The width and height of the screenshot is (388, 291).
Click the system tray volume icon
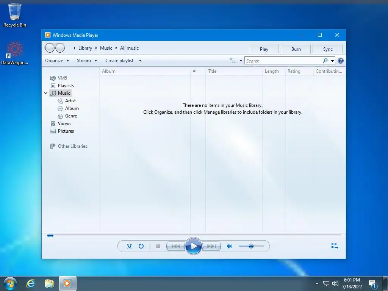coord(335,283)
